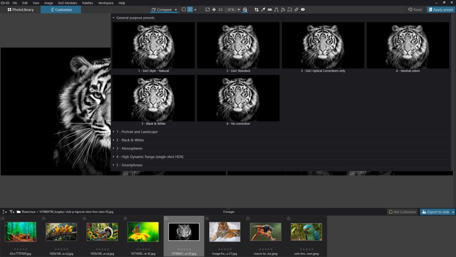Collapse the General purpose presets section
This screenshot has width=456, height=257.
click(x=113, y=18)
